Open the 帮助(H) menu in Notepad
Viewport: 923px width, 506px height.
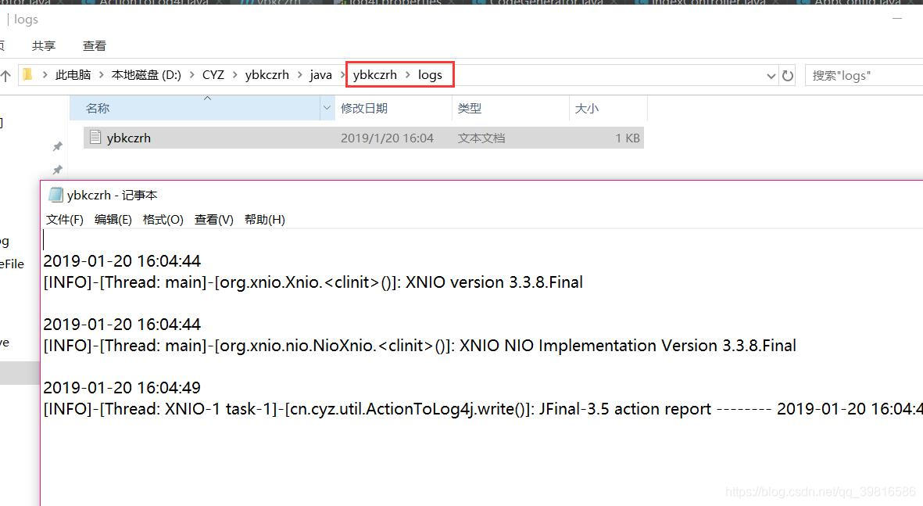click(265, 219)
